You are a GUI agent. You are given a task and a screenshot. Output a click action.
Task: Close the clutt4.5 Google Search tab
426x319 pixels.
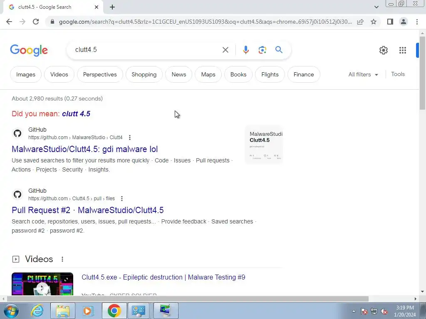click(x=97, y=7)
